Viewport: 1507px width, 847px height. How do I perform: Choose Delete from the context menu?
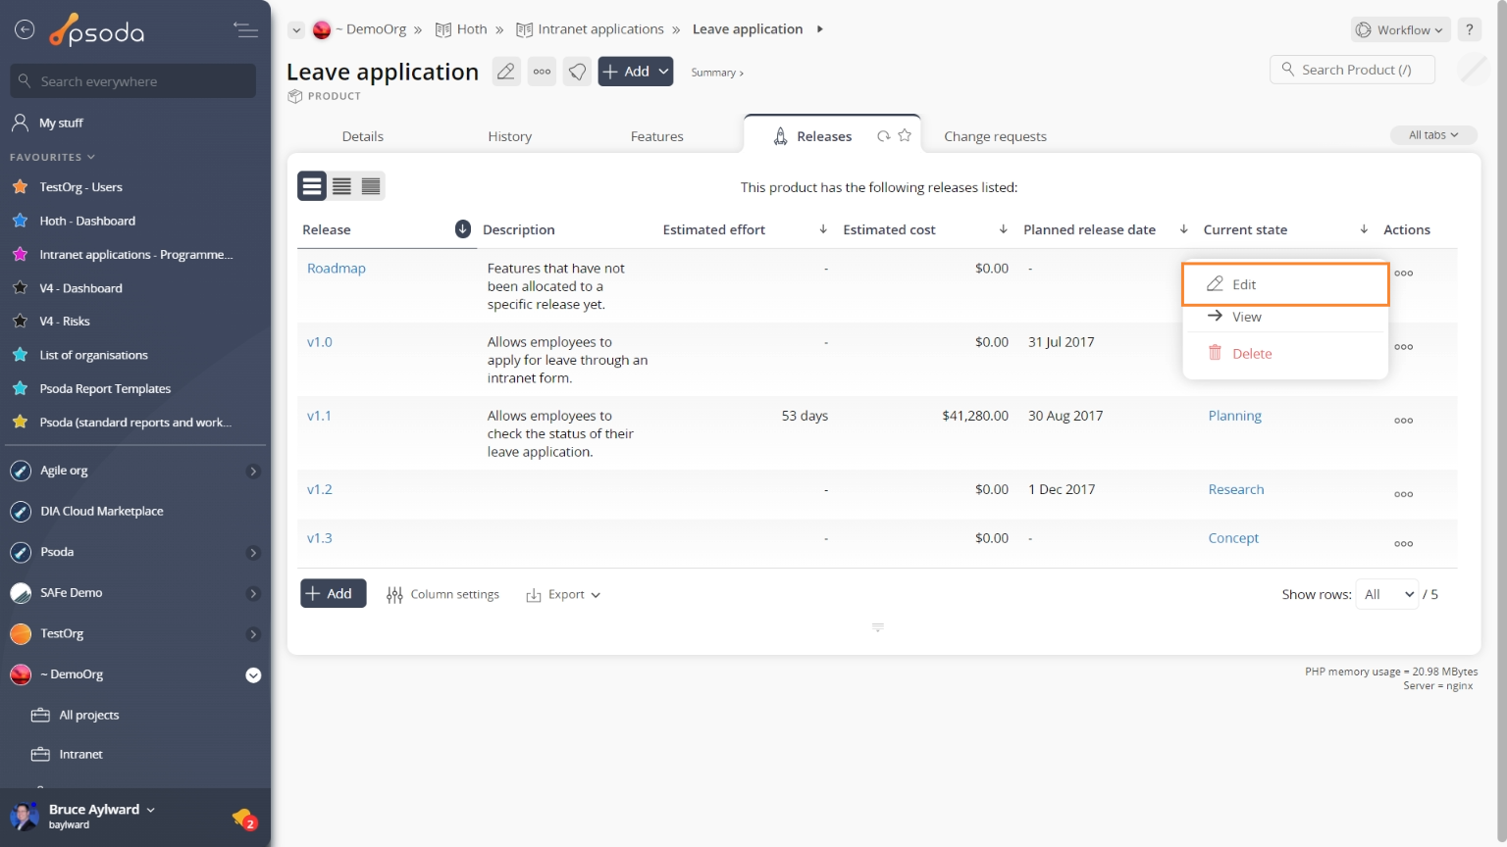[1285, 354]
